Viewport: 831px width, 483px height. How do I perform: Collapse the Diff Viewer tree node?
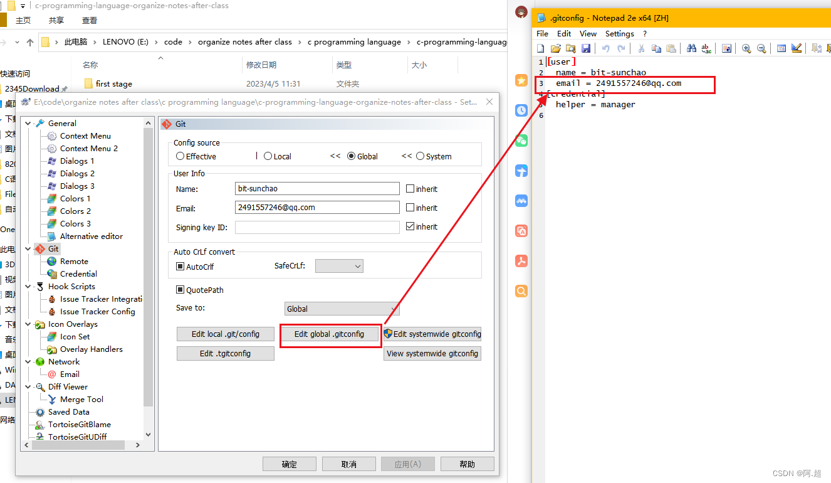pos(28,386)
